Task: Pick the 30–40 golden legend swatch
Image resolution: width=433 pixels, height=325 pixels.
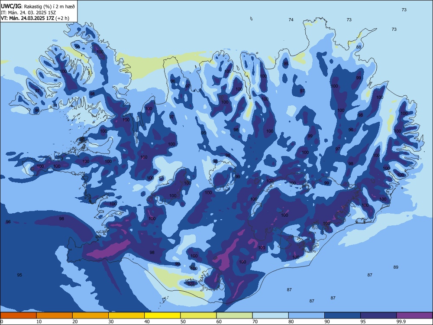Action: 126,315
